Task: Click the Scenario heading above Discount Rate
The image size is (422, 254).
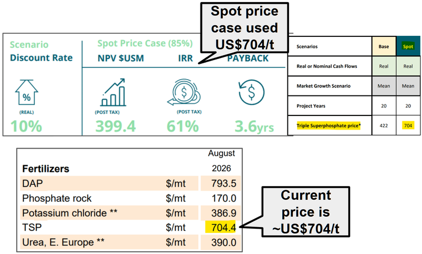Action: pyautogui.click(x=29, y=45)
